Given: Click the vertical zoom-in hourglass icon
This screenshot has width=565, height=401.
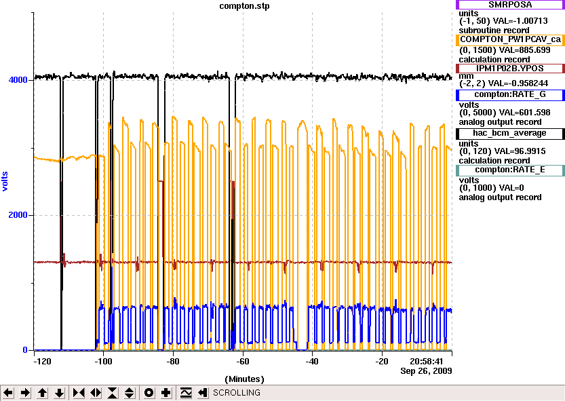Looking at the screenshot, I should click(113, 393).
